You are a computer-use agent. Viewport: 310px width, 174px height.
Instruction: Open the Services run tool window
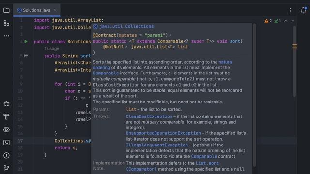[x=6, y=130]
